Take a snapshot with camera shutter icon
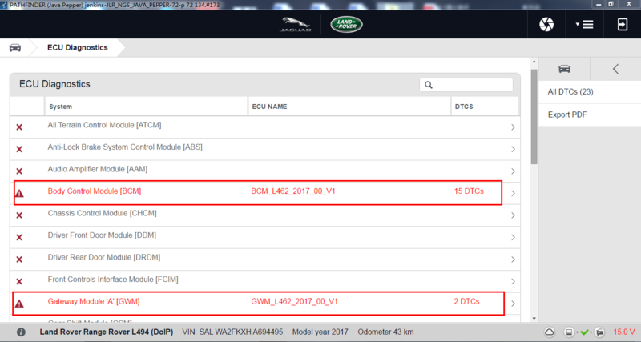 pyautogui.click(x=546, y=25)
